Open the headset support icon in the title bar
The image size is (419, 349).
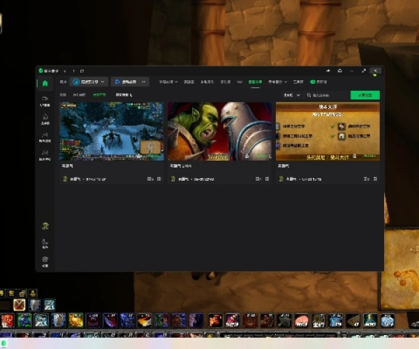[x=339, y=70]
